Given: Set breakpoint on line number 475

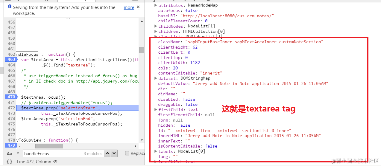Looking at the screenshot, I should pos(11,124).
